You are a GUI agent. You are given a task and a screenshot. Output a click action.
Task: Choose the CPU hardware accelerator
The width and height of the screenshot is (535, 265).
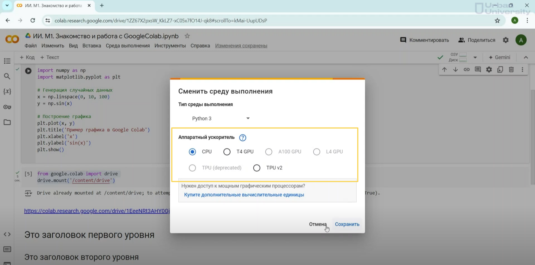192,152
